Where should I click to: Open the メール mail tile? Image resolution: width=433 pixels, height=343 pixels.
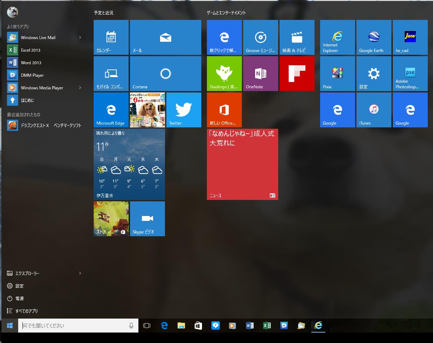[x=166, y=37]
